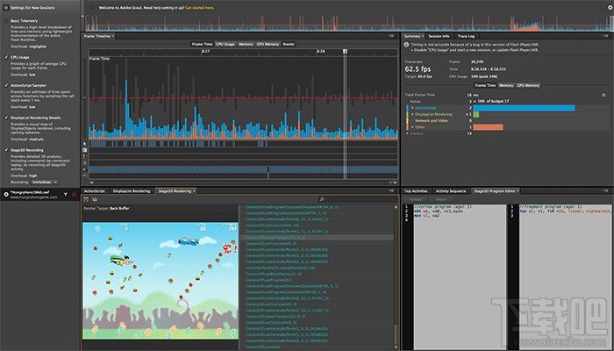Screen dimensions: 614x351
Task: Select the highlighted Context3D.drawTriangles command row
Action: pos(318,238)
